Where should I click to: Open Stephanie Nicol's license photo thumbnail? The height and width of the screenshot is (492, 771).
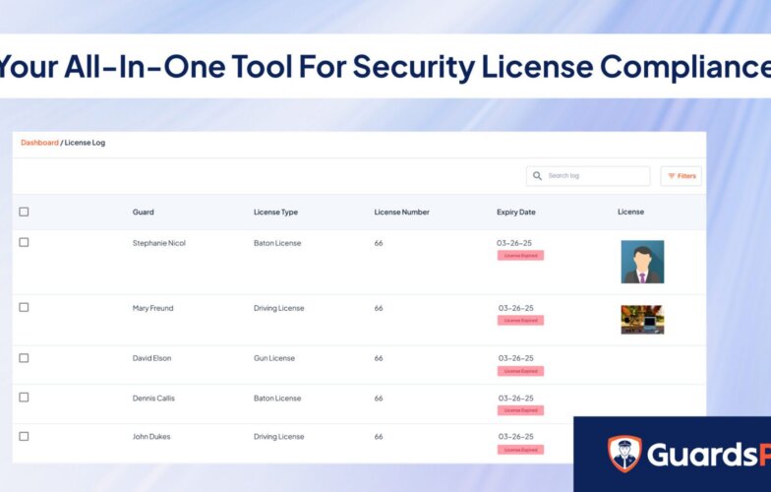pos(642,262)
